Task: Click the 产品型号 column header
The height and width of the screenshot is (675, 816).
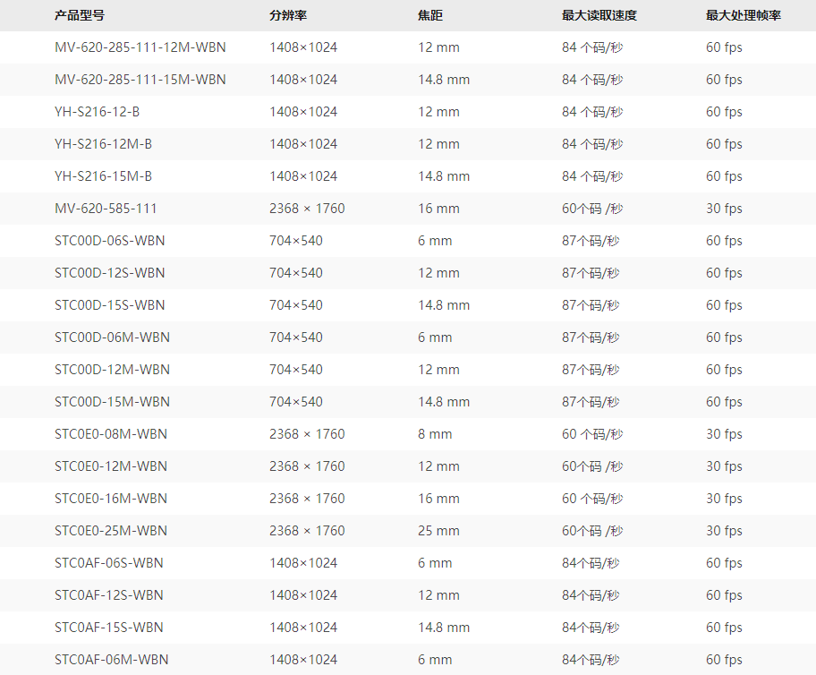Action: [79, 16]
